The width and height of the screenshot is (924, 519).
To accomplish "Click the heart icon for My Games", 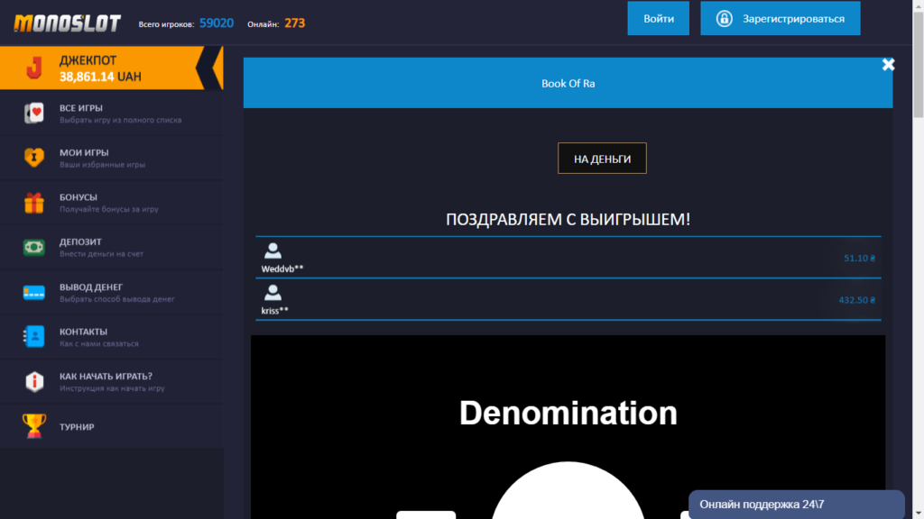I will tap(34, 159).
